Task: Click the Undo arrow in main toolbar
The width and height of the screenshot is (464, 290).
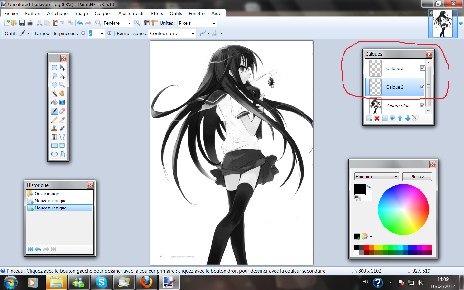Action: point(80,23)
